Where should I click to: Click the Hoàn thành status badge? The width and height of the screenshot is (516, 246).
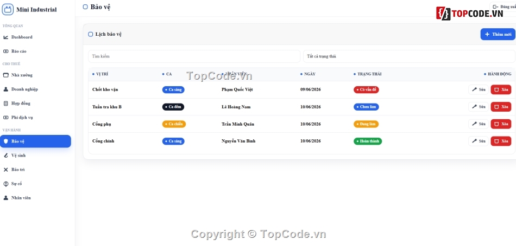tap(368, 141)
